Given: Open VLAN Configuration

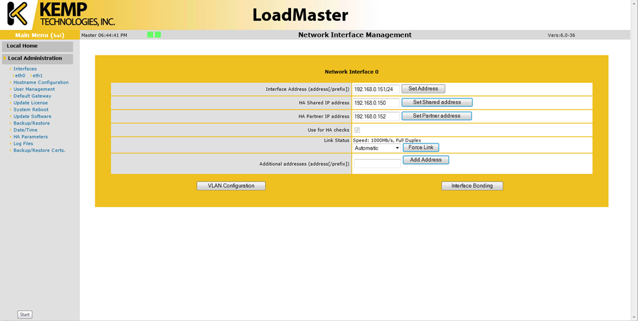Looking at the screenshot, I should point(231,186).
